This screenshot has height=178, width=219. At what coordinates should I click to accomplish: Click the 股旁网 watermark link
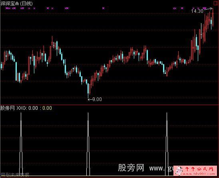pyautogui.click(x=131, y=168)
